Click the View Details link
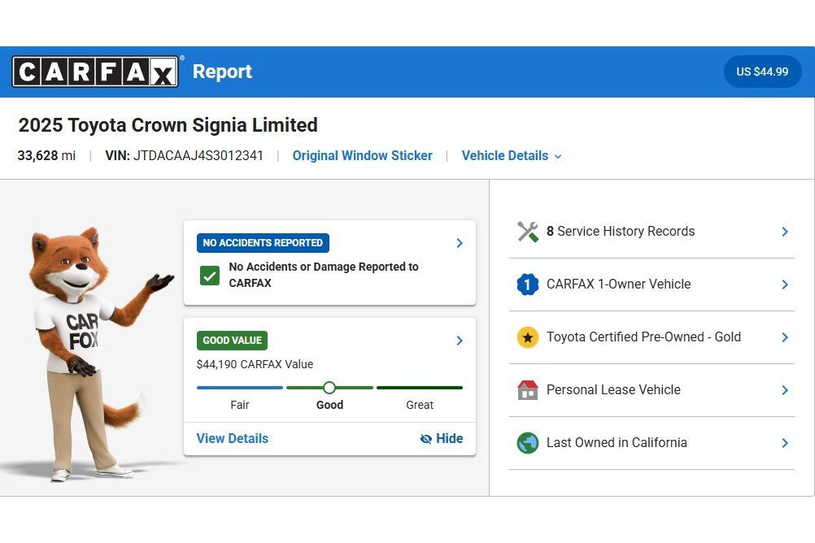Image resolution: width=815 pixels, height=543 pixels. (x=233, y=439)
